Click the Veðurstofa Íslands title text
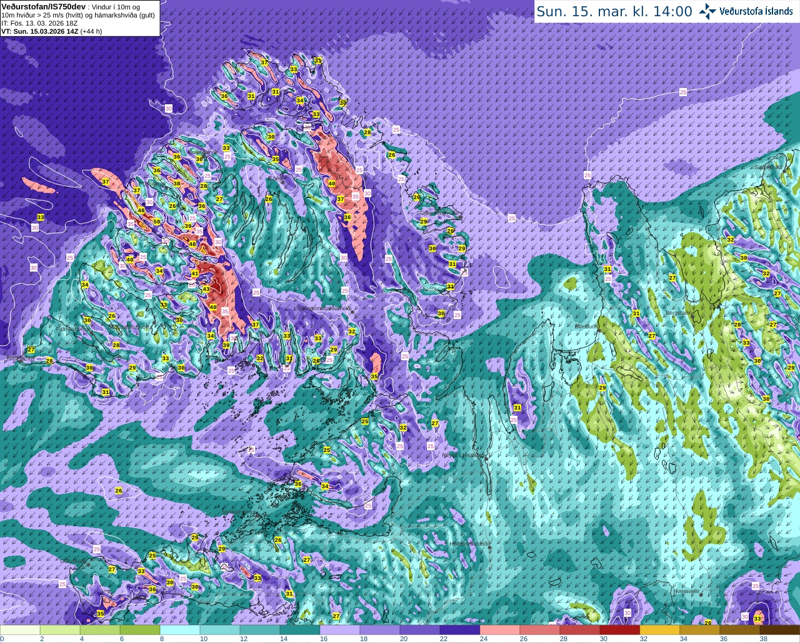 point(756,11)
